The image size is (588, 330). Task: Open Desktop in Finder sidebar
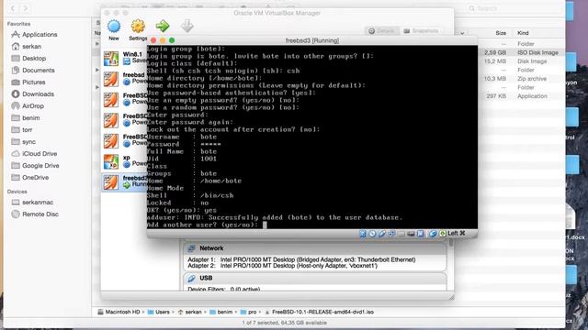point(28,59)
